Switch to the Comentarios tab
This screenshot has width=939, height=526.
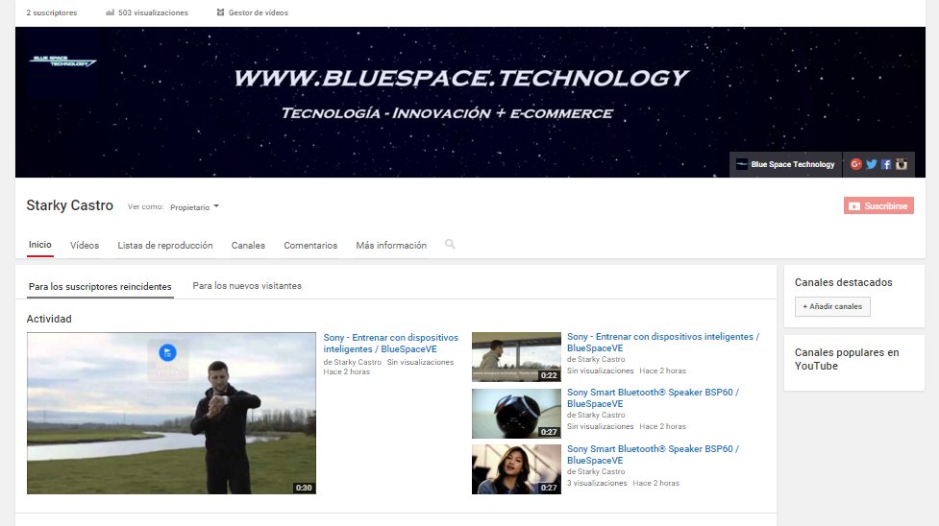310,246
